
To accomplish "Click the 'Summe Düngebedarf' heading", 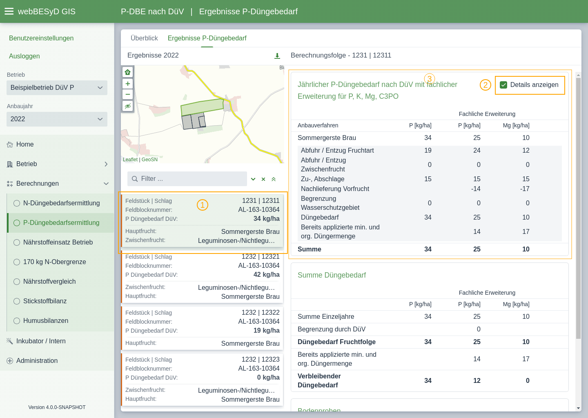I will (332, 275).
